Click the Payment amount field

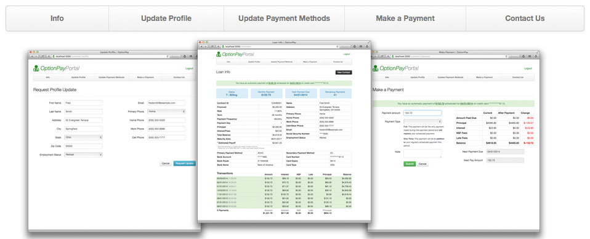422,113
